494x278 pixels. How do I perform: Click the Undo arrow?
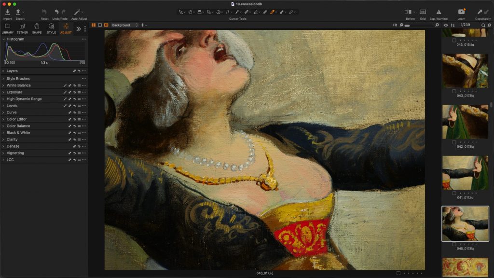tap(56, 12)
